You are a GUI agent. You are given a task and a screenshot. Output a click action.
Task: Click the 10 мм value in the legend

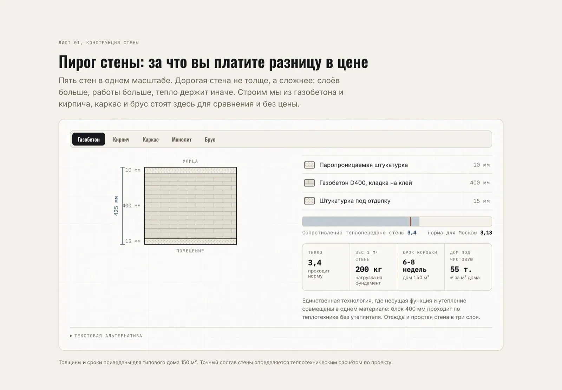click(481, 165)
